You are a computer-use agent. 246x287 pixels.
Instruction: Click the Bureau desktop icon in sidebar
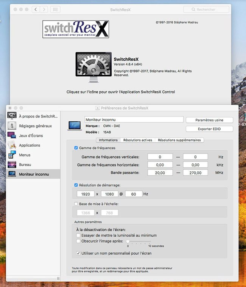12,165
